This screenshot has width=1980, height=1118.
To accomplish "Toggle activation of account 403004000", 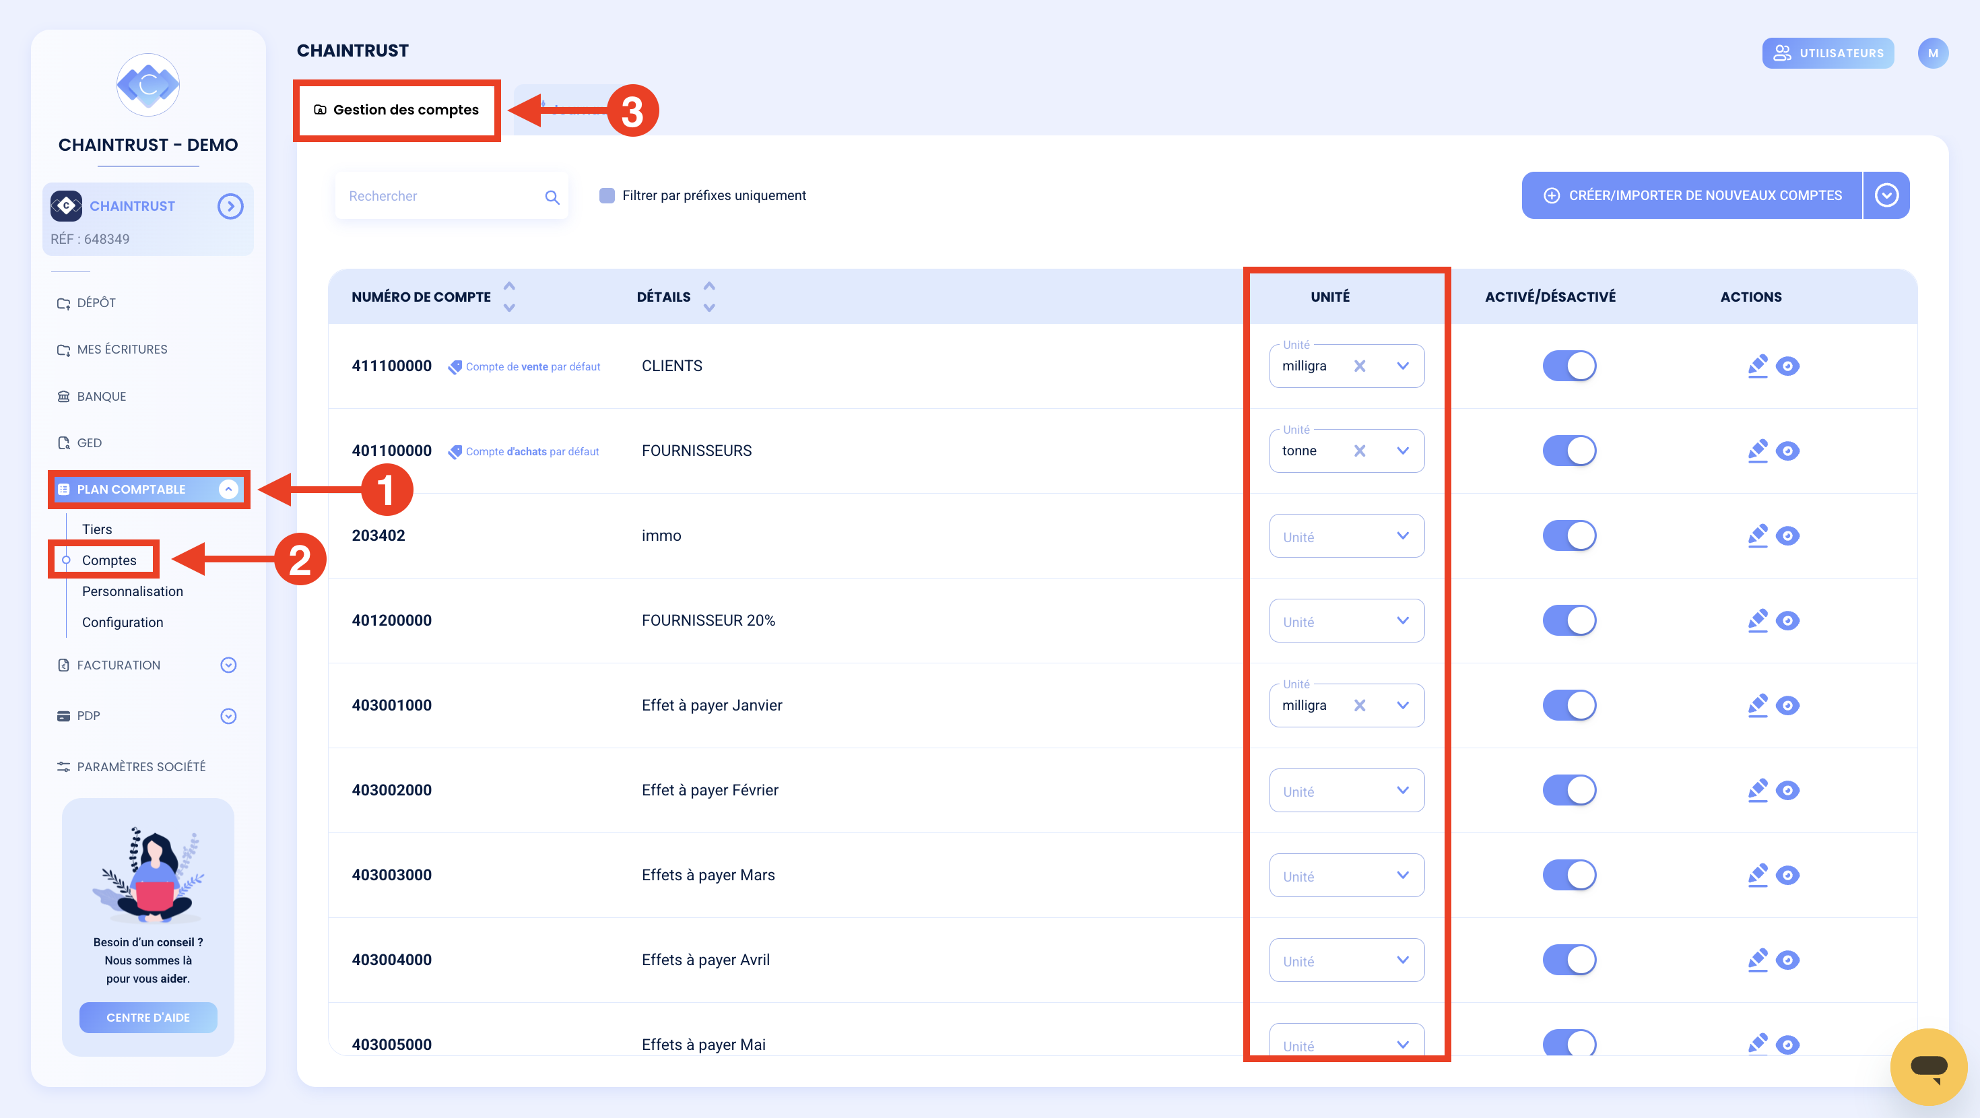I will (1569, 960).
